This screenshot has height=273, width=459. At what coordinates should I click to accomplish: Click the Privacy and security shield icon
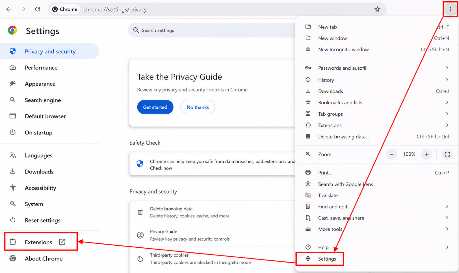coord(13,51)
